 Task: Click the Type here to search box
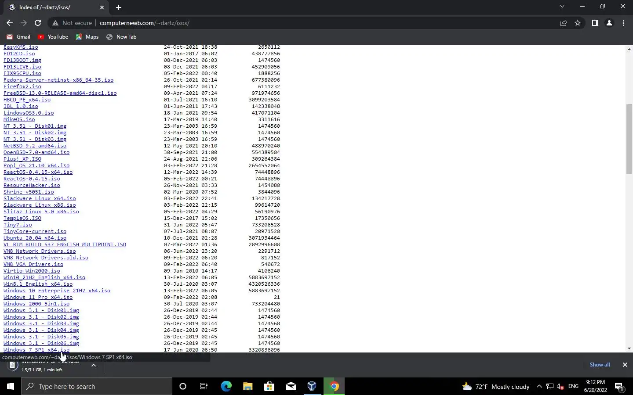97,386
